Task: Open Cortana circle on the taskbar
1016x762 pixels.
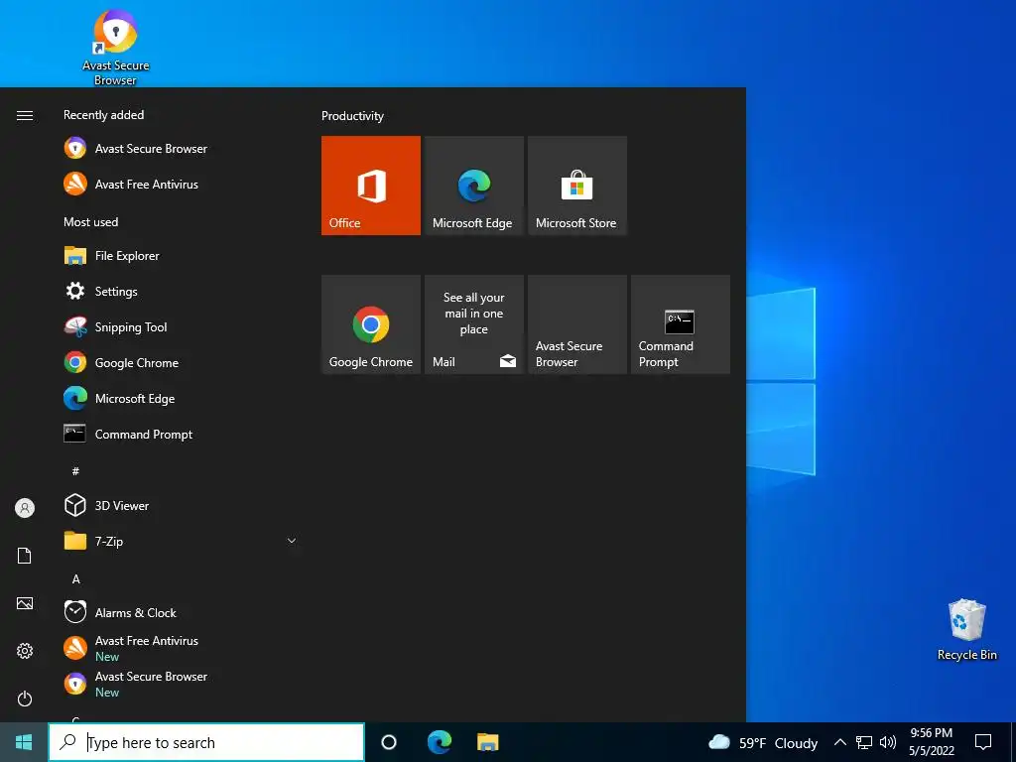Action: point(389,742)
